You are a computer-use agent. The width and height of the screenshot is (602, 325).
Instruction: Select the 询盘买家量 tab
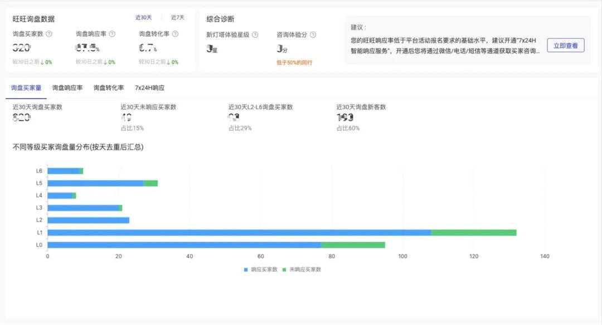[x=26, y=88]
